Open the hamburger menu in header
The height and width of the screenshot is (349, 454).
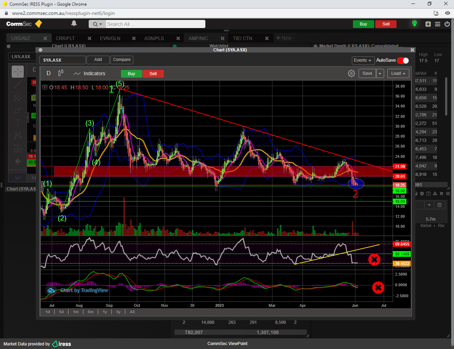point(438,24)
